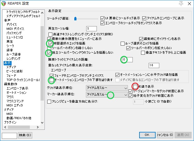The height and width of the screenshot is (141, 194).
Task: Enable オートメーションエンベロープの下部を塗り潰す checkbox
Action: 51,80
